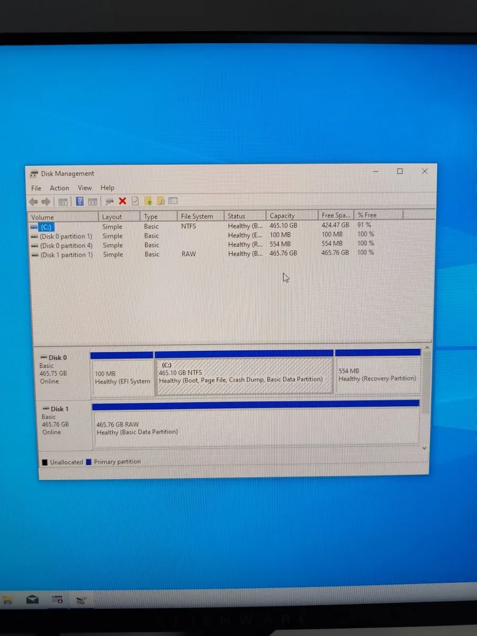Click the Forward navigation arrow
The width and height of the screenshot is (477, 636).
(46, 201)
